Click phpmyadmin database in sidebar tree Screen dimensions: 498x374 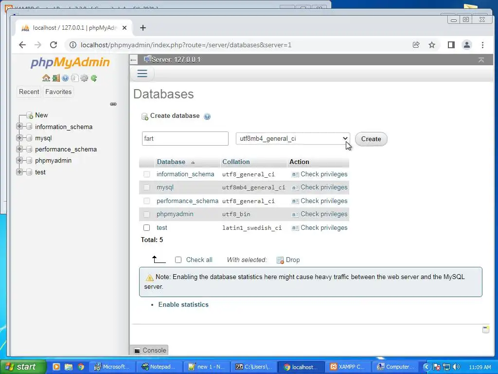(53, 161)
